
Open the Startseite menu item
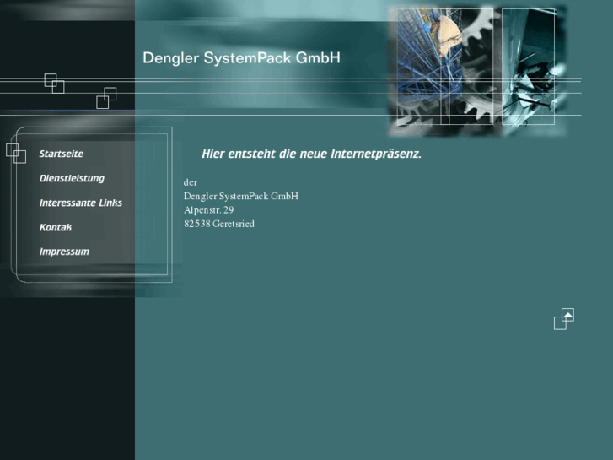pyautogui.click(x=62, y=154)
